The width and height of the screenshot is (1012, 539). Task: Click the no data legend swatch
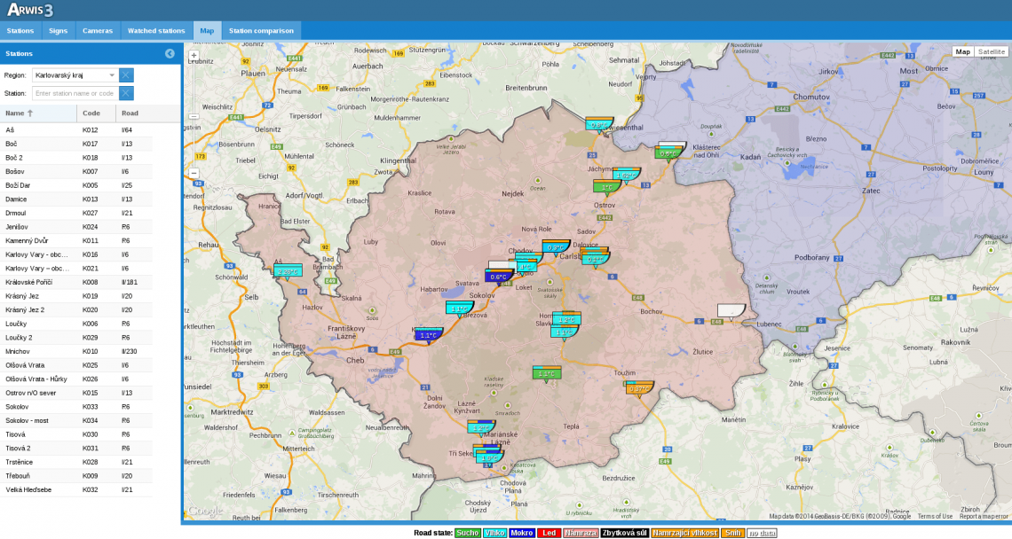763,533
